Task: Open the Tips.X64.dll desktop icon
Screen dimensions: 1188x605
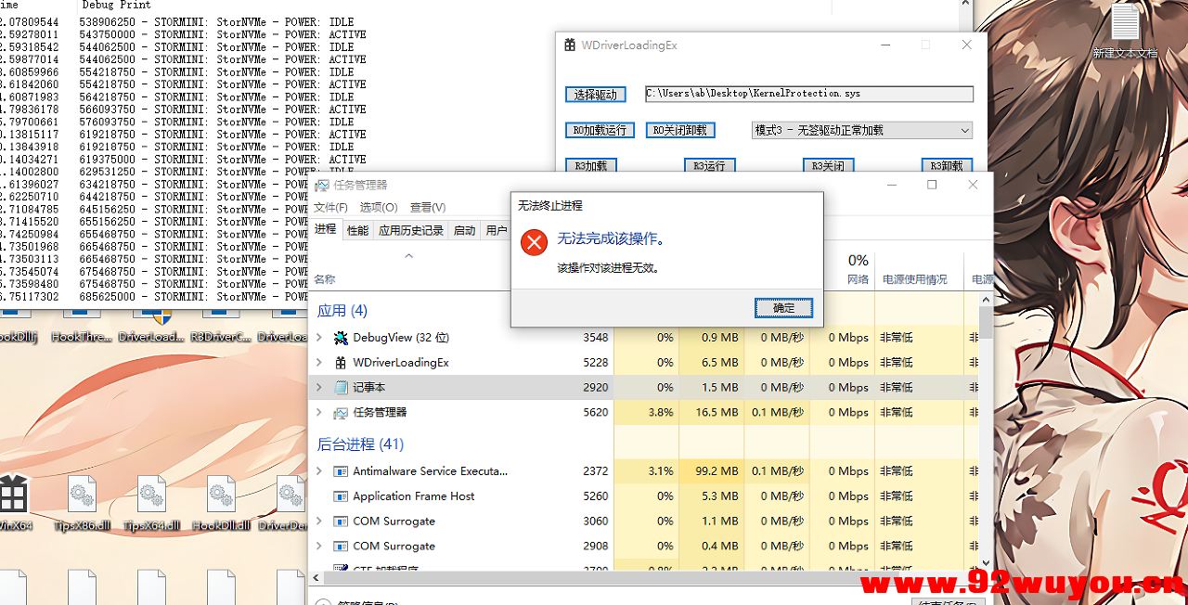Action: pyautogui.click(x=151, y=494)
